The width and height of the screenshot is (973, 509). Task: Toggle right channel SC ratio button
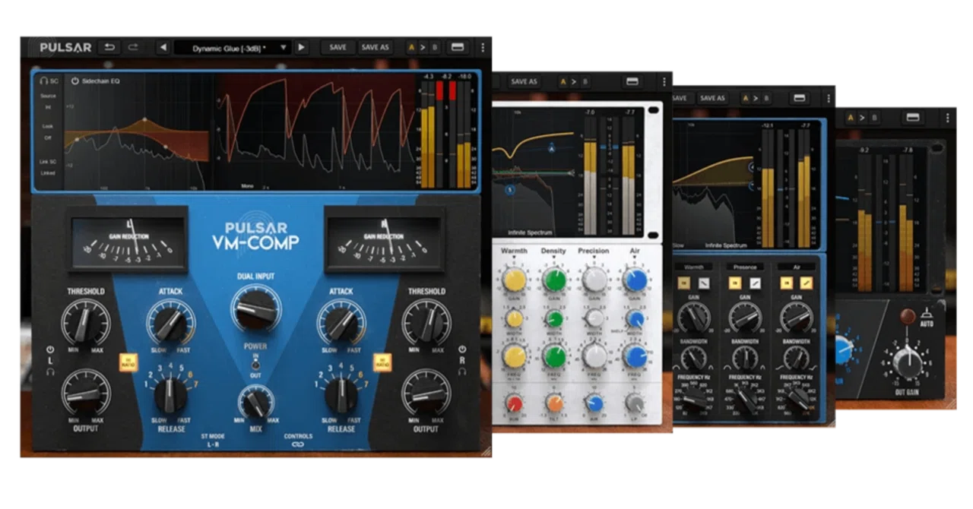pyautogui.click(x=382, y=362)
